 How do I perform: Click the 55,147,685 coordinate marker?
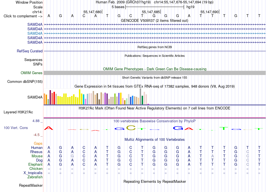[x=151, y=12]
